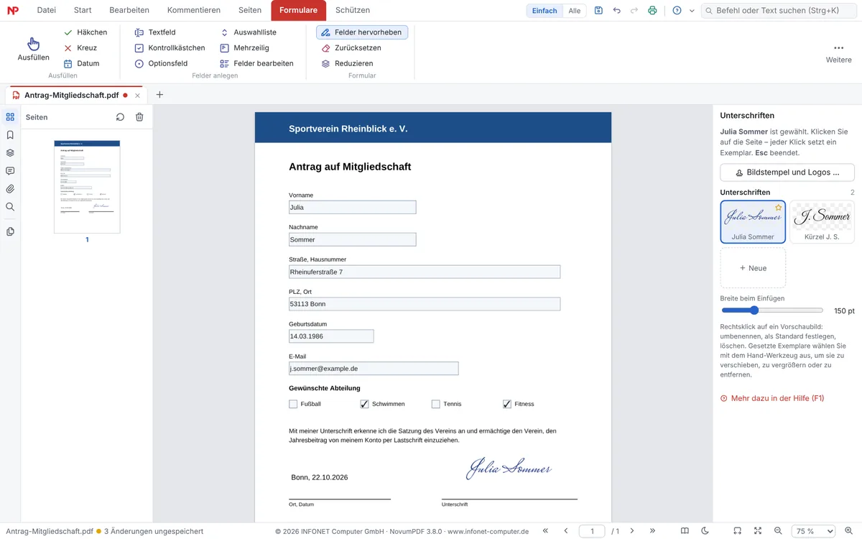The image size is (862, 539).
Task: Switch to the Kommentieren tab
Action: point(194,10)
